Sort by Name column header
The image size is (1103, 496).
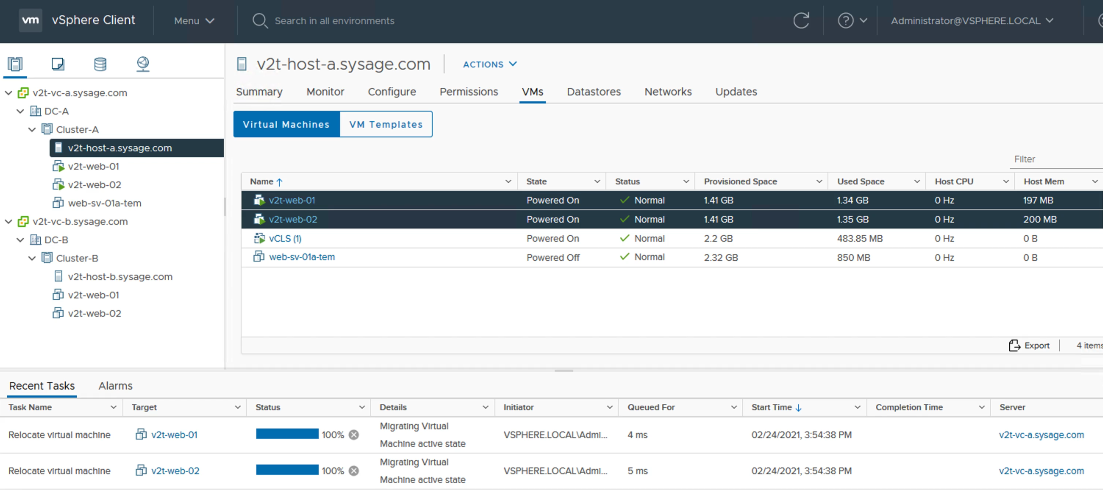[262, 181]
